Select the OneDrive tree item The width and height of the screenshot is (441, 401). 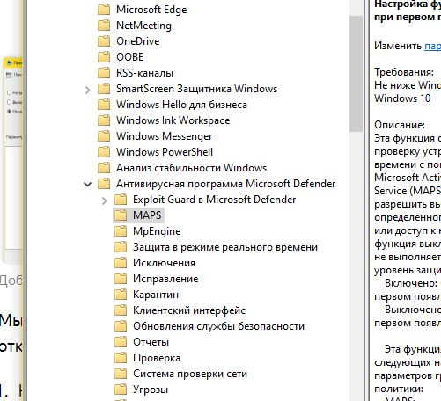tap(138, 41)
